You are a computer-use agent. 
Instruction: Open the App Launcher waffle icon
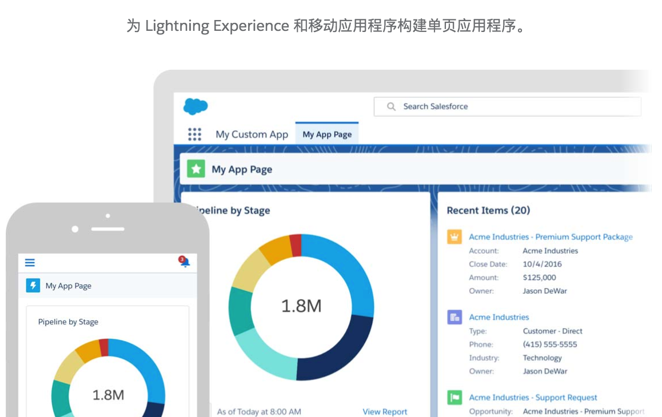[194, 133]
